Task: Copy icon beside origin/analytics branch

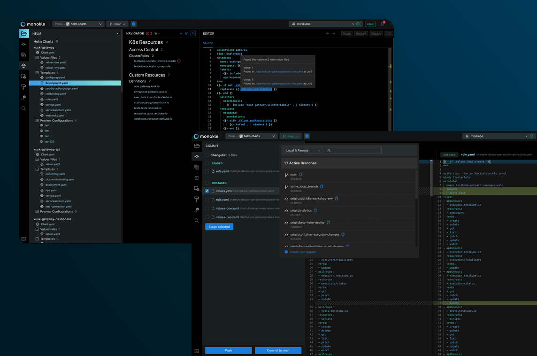Action: [315, 210]
